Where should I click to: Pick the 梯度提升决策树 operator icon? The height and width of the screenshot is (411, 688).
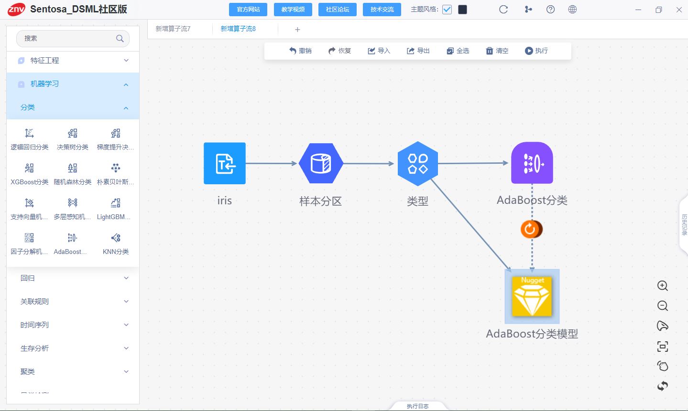click(116, 133)
